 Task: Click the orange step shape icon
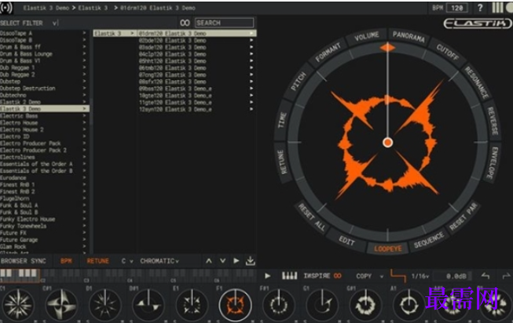(398, 276)
